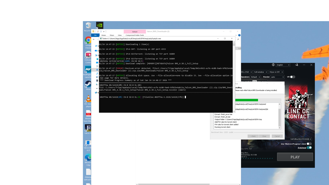Click the Line of Contact game artwork
Image resolution: width=329 pixels, height=185 pixels.
tap(298, 103)
